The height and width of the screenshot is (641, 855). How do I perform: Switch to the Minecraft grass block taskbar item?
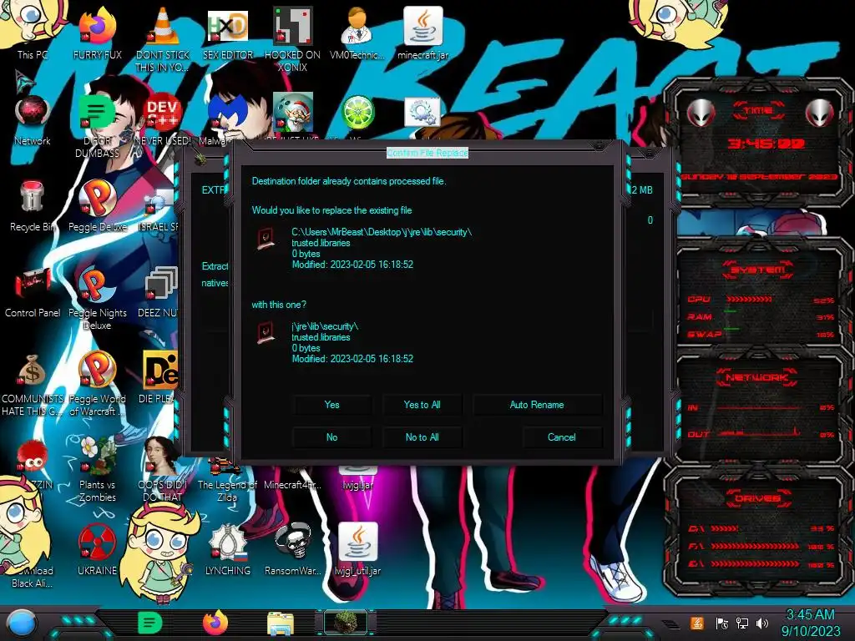[x=346, y=623]
